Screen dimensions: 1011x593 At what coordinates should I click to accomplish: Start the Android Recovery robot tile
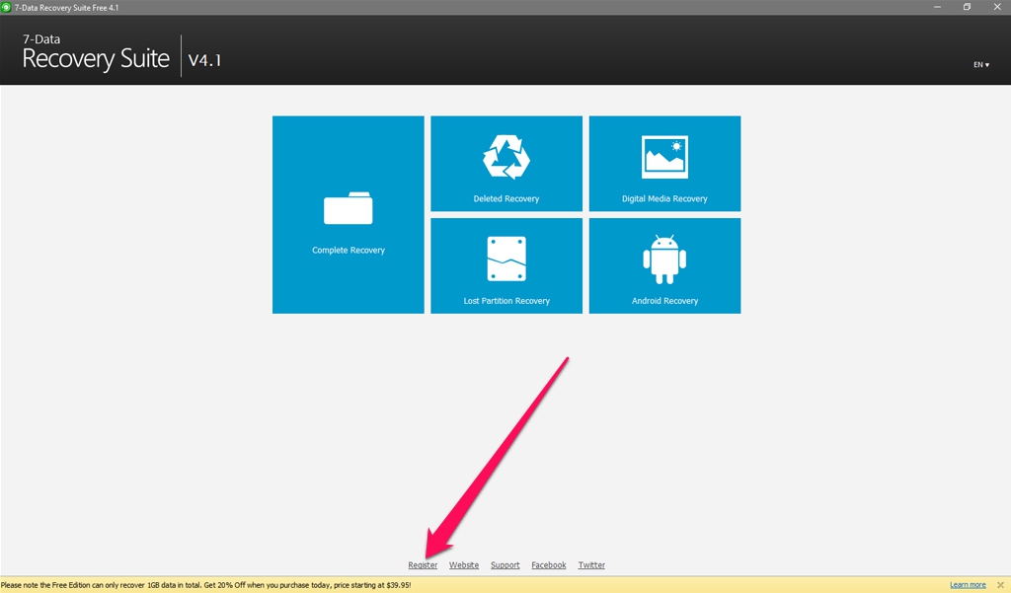click(664, 265)
